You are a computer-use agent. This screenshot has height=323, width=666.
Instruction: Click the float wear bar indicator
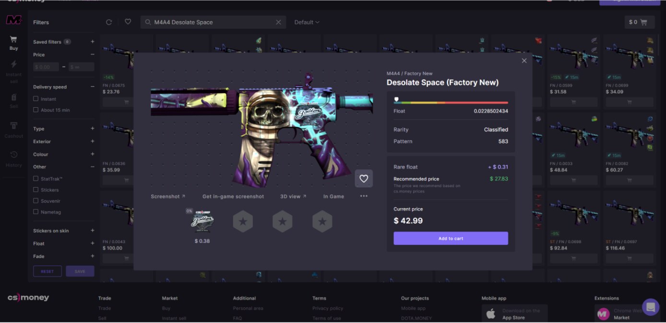(396, 100)
